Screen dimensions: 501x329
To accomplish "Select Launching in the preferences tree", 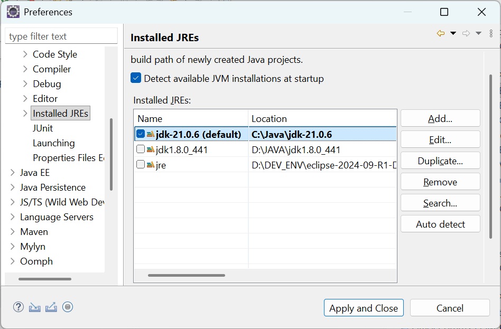I will click(x=54, y=143).
